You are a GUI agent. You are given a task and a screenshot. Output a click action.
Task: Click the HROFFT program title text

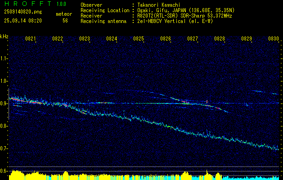click(x=27, y=4)
